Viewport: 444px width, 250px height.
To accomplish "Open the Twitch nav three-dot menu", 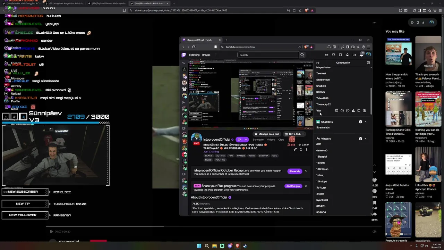I will point(216,55).
